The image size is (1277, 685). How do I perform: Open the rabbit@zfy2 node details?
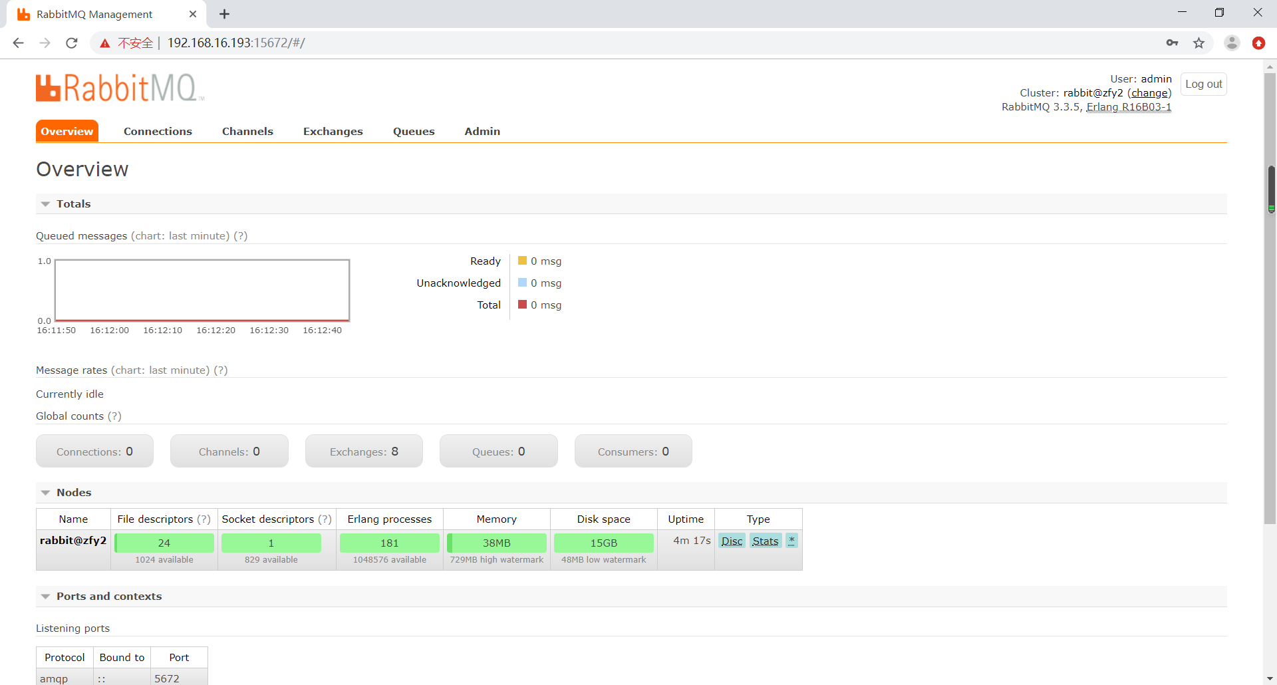click(x=73, y=541)
